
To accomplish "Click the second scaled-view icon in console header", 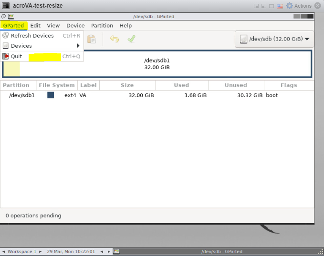I will coord(264,6).
